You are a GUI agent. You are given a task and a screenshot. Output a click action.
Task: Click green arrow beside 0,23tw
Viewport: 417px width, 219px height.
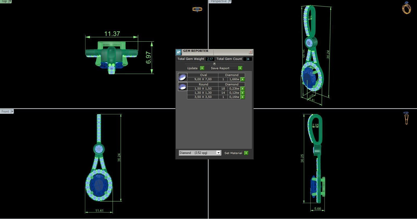tap(243, 89)
